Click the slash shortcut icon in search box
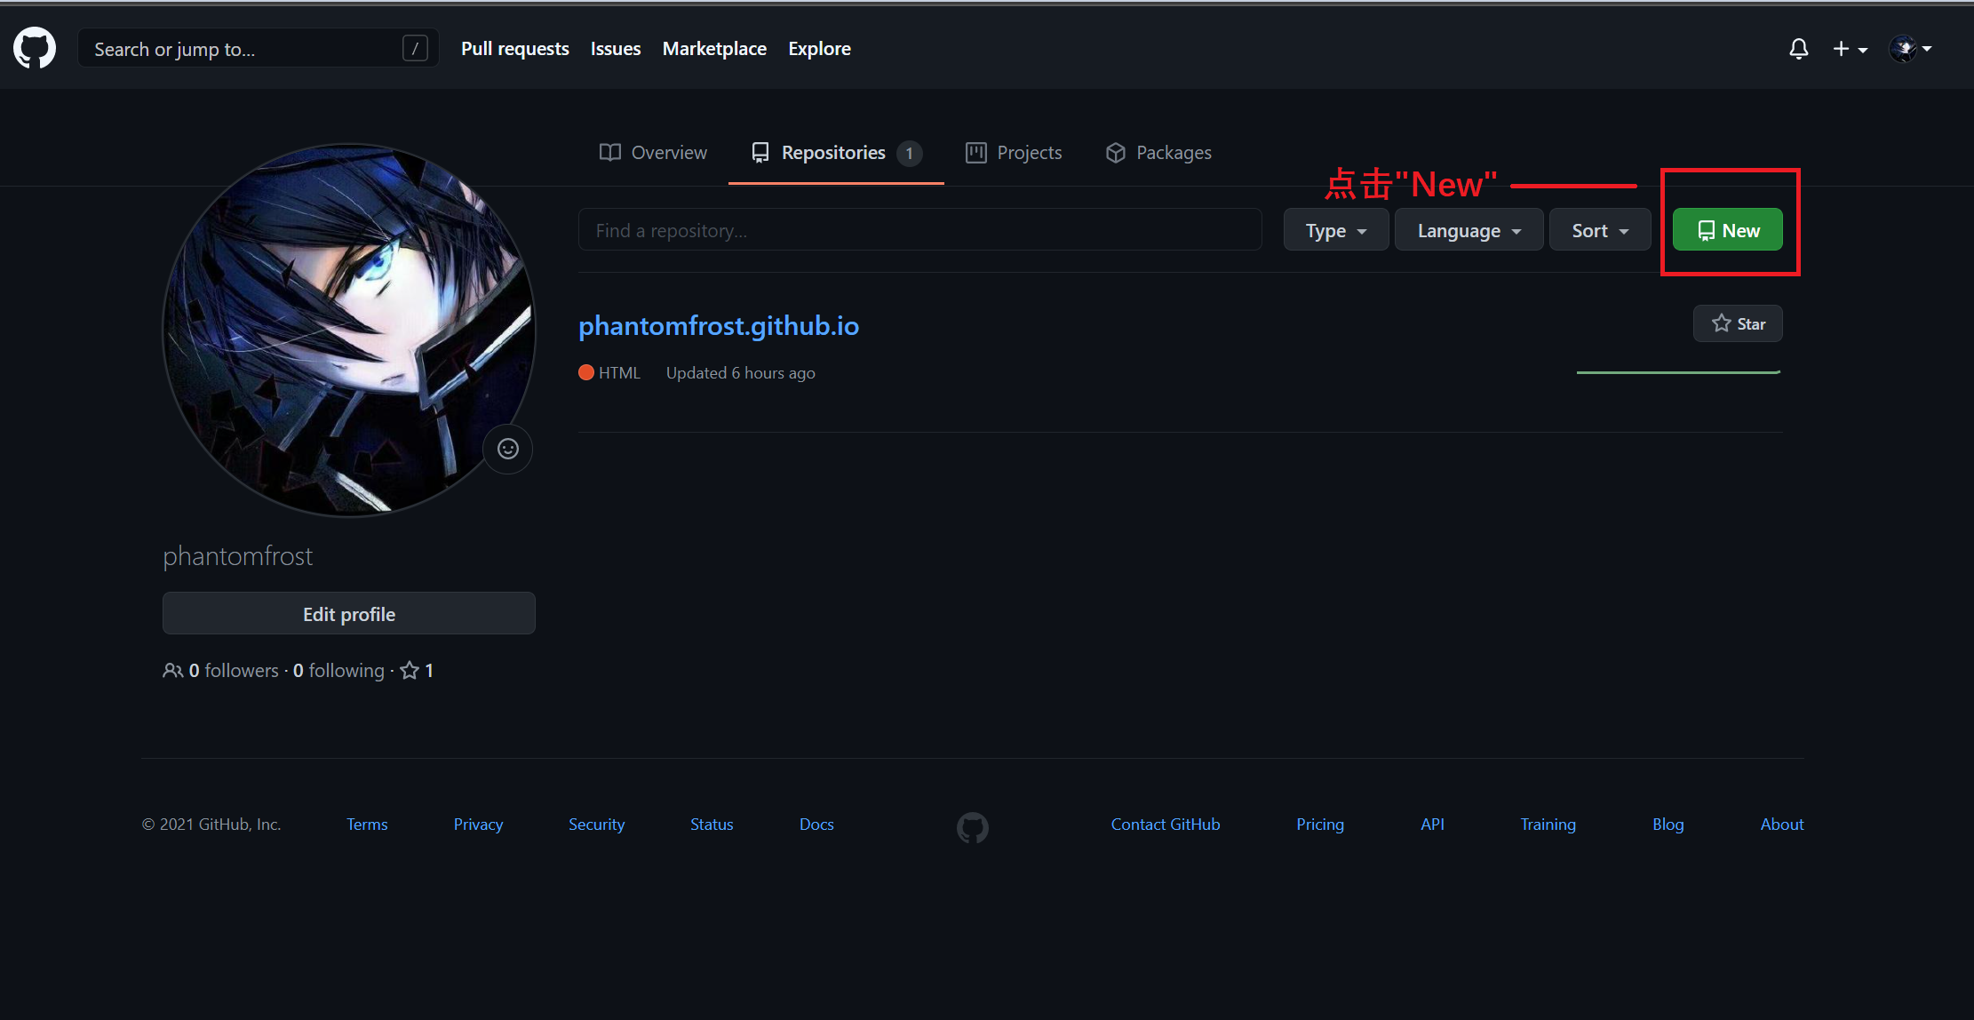 [x=415, y=48]
